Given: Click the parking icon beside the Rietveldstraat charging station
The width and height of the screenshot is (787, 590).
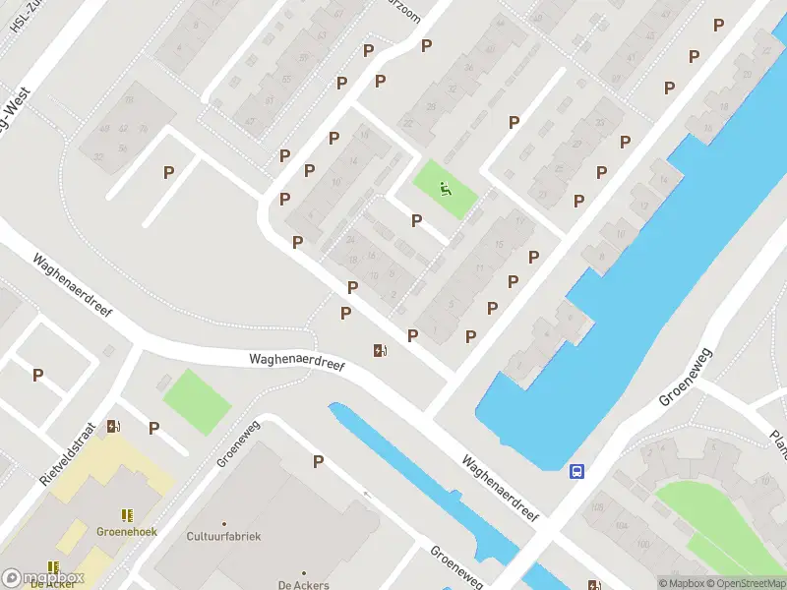Looking at the screenshot, I should pyautogui.click(x=153, y=428).
